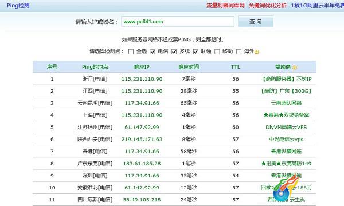Viewport: 344px width, 206px height.
Task: Click IP 61.147.92.99 in the 江苏扬州 row
Action: (142, 127)
